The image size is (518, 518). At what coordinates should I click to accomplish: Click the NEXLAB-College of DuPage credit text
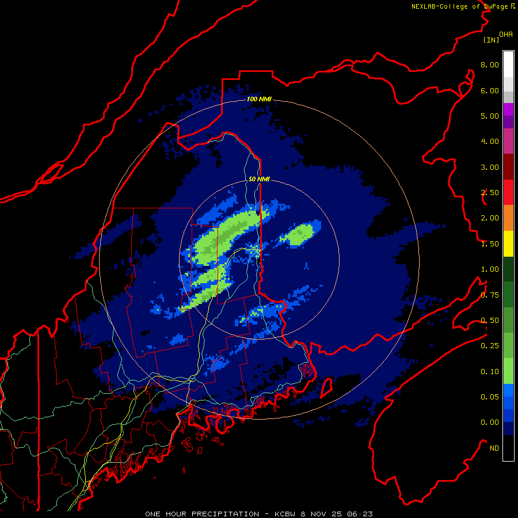click(x=463, y=6)
